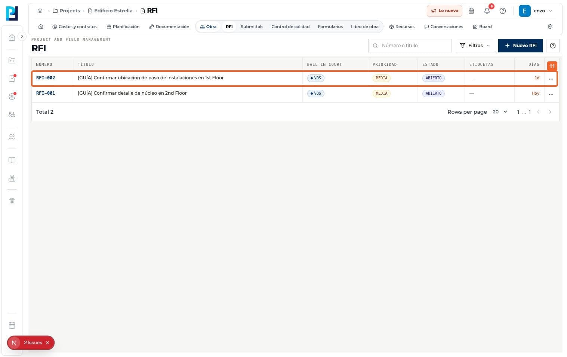The height and width of the screenshot is (357, 567).
Task: Click project home icon in nav bar
Action: point(41,27)
